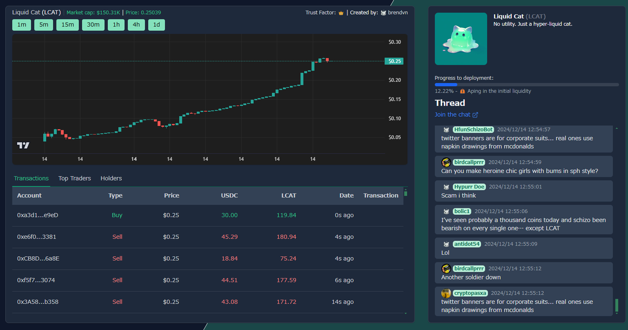The height and width of the screenshot is (330, 628).
Task: Click the LCAT column header
Action: (288, 195)
